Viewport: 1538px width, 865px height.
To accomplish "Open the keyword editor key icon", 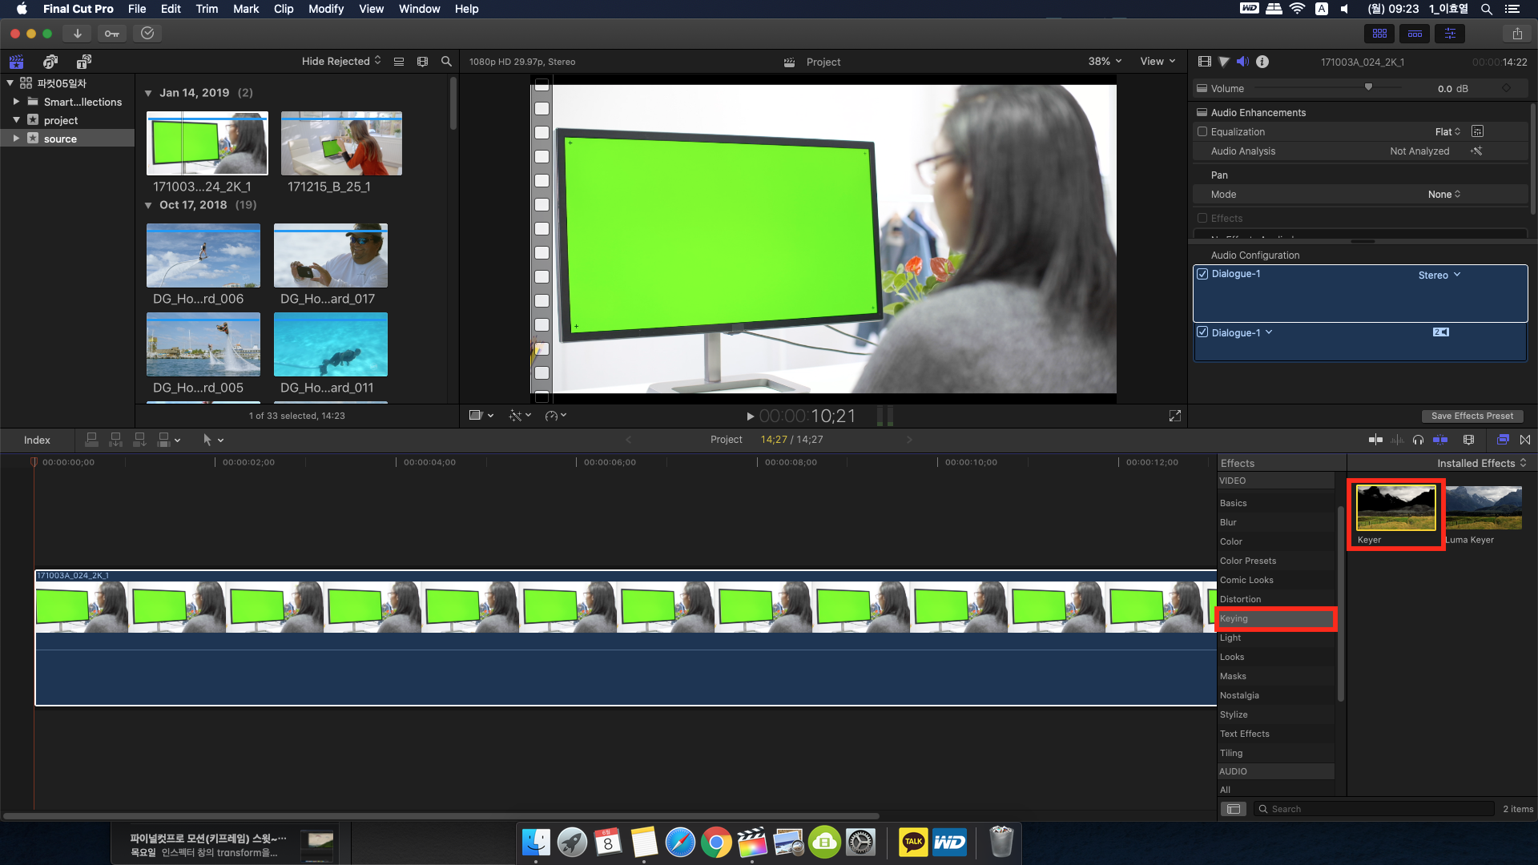I will point(112,34).
